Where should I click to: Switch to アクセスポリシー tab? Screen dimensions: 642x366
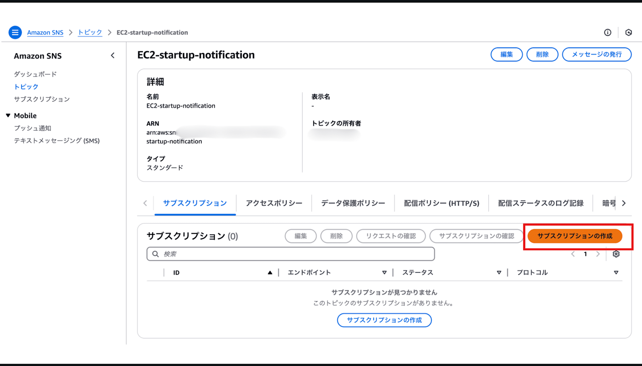[274, 203]
